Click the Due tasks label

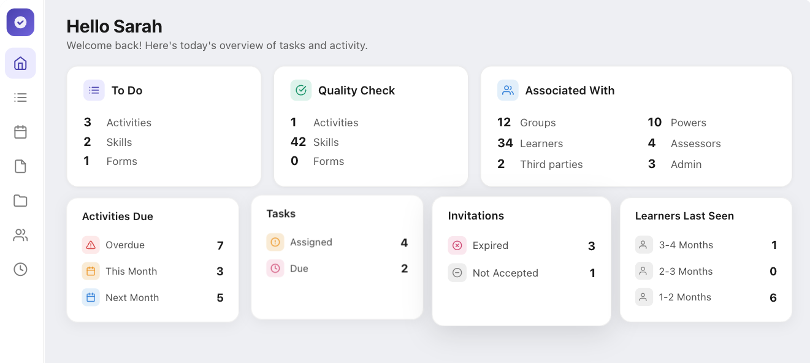299,269
